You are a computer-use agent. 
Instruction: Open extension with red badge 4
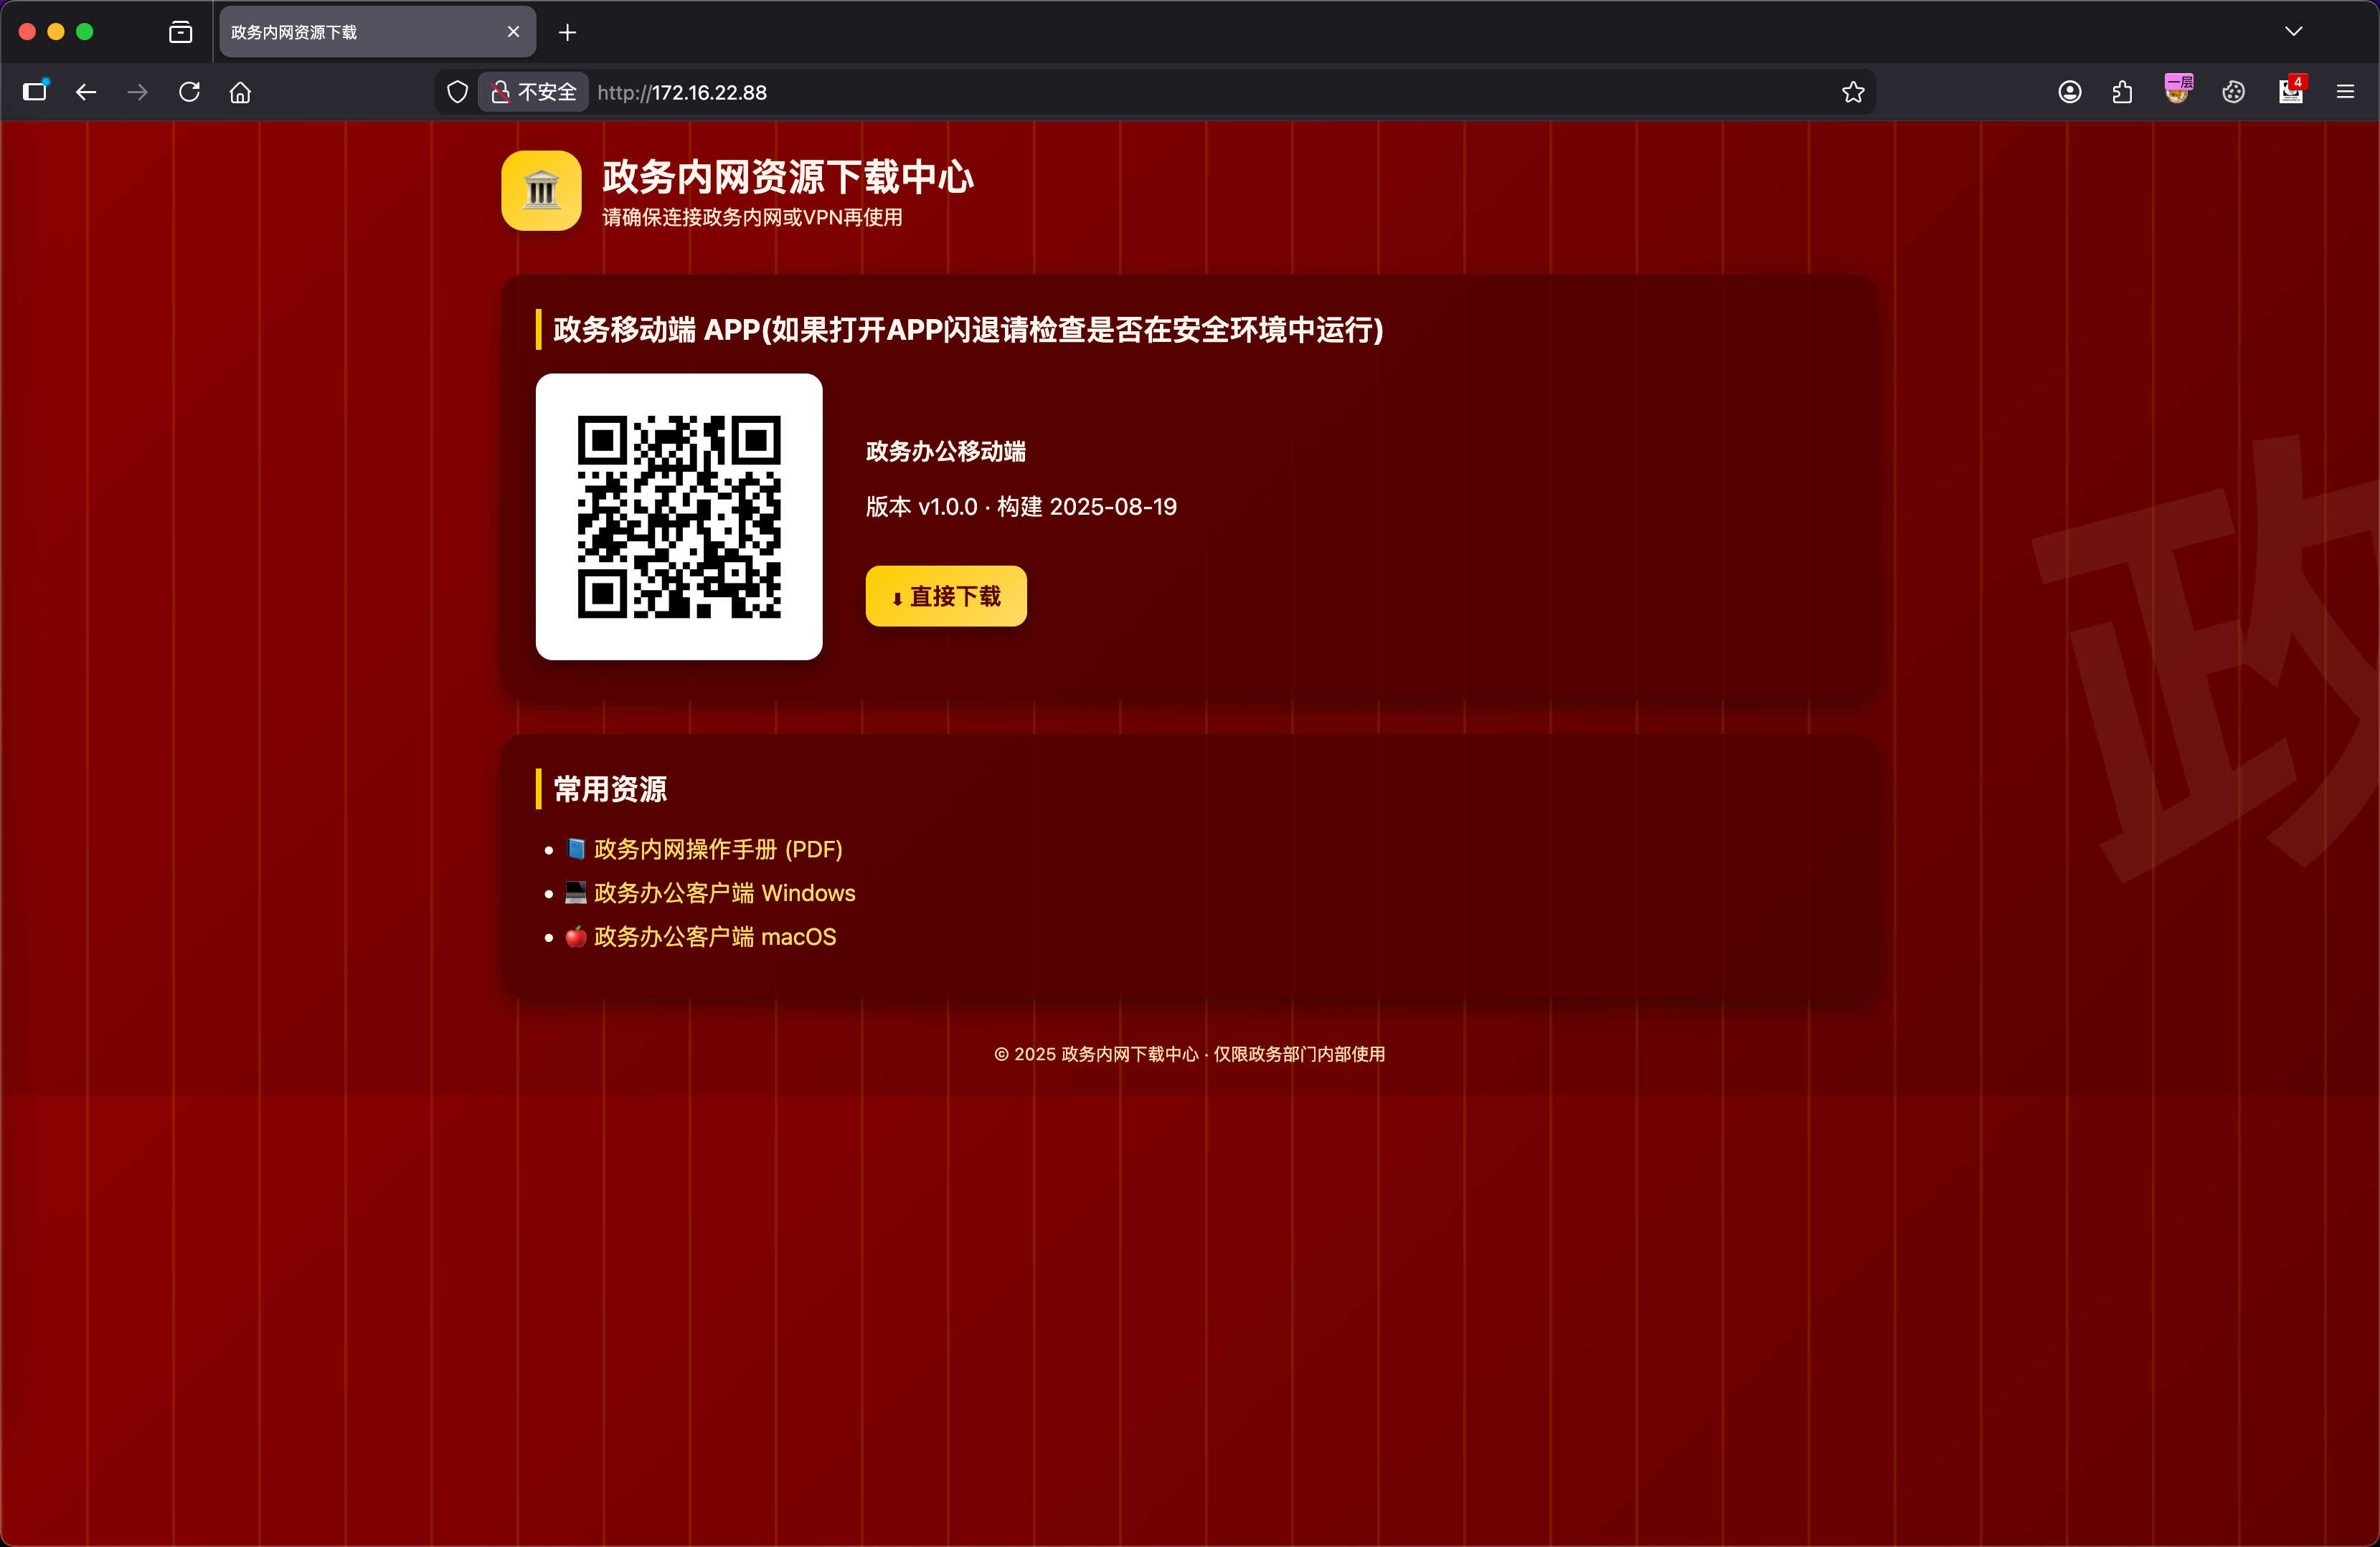(x=2290, y=92)
